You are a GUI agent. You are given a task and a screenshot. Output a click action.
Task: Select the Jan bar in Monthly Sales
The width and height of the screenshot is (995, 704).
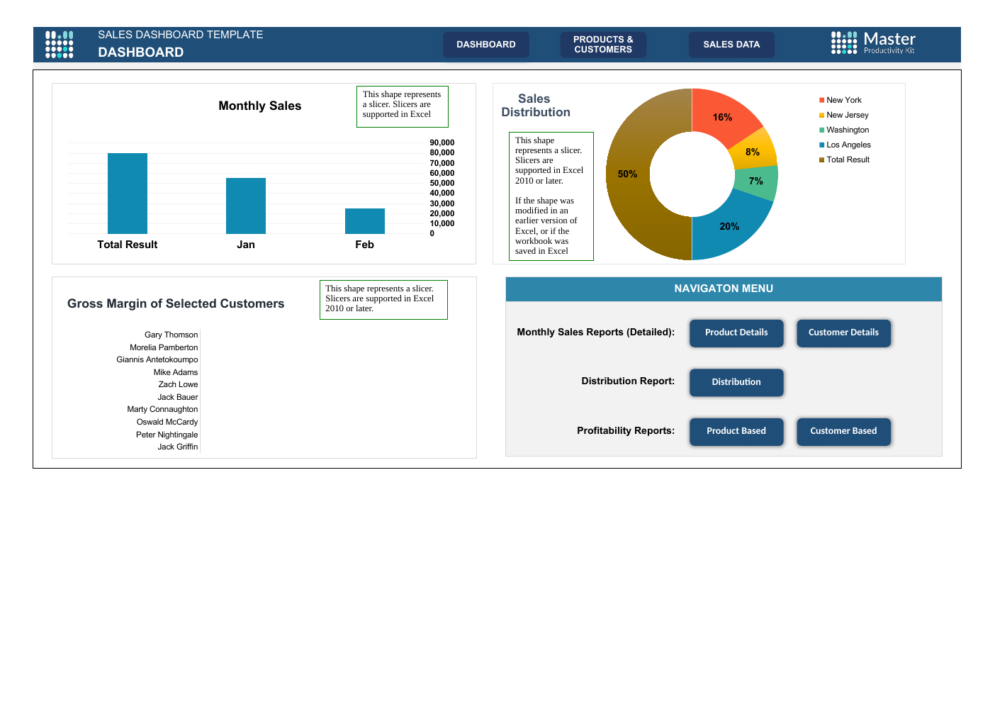click(x=246, y=206)
